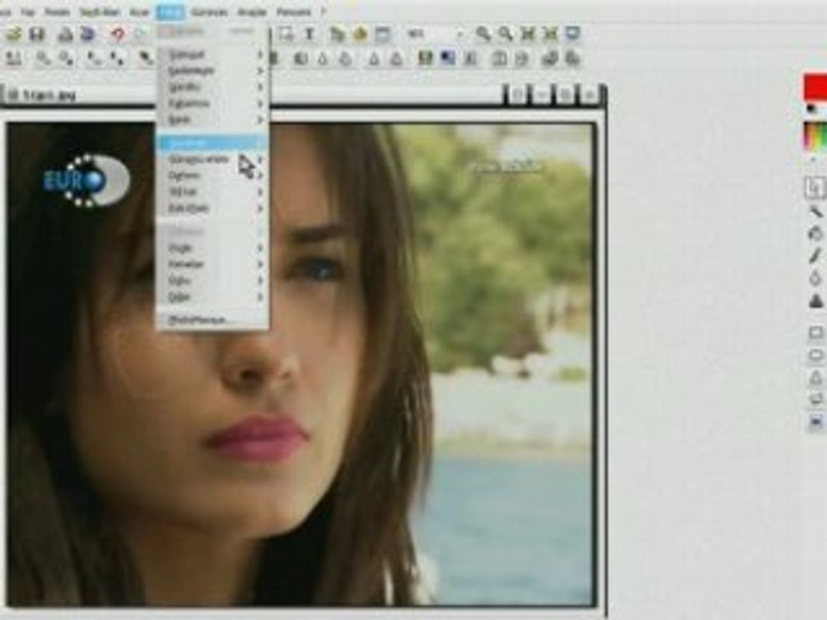The height and width of the screenshot is (620, 827).
Task: Select the Line brush tool
Action: 816,256
